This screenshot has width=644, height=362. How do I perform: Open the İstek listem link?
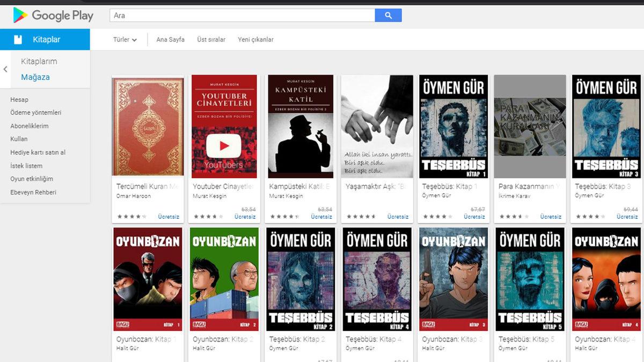[x=26, y=166]
